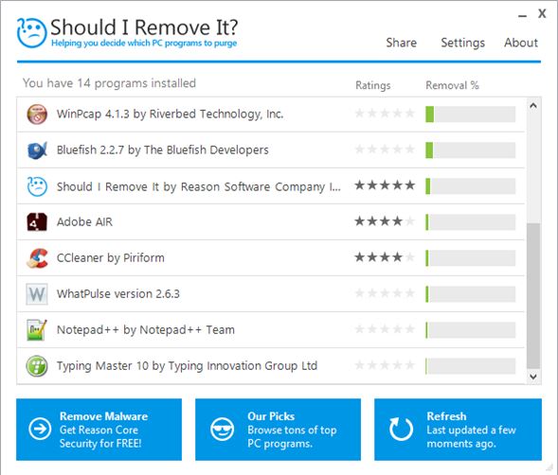Click the circular refresh arrow icon
Viewport: 558px width, 475px height.
point(401,429)
